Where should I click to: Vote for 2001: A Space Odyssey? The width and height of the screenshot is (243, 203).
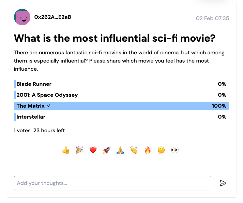[x=121, y=95]
